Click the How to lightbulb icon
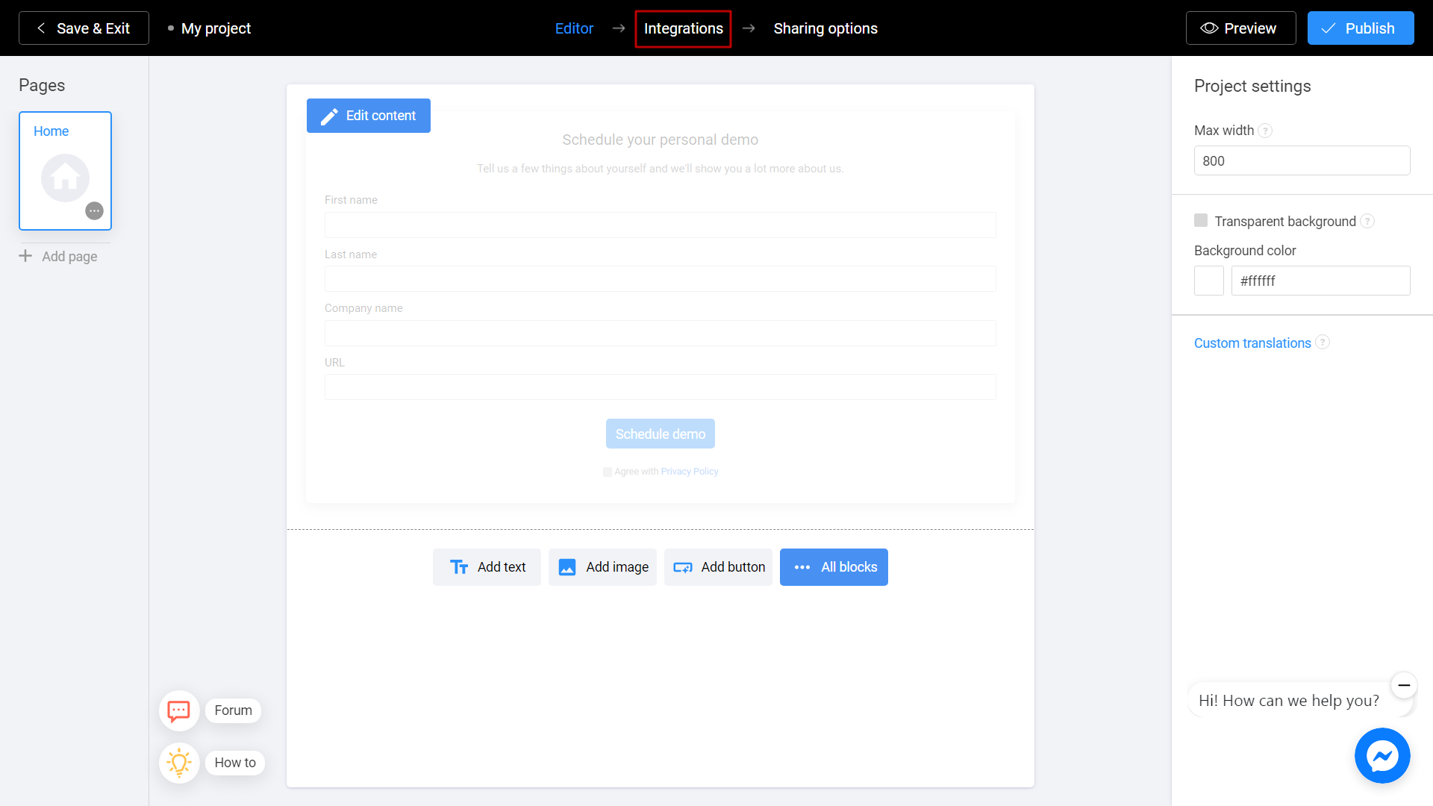 click(178, 762)
